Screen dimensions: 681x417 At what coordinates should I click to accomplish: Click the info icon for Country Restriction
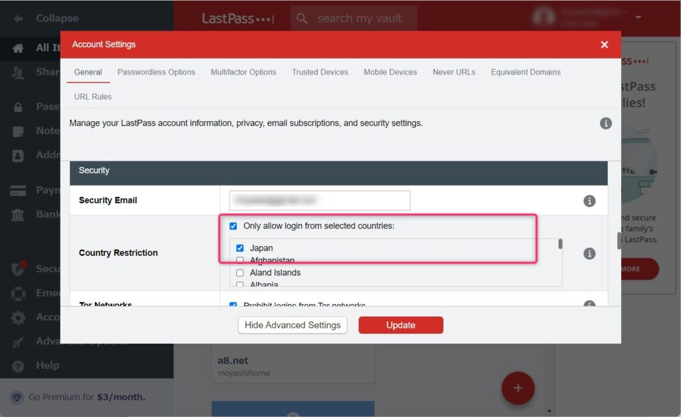(589, 253)
